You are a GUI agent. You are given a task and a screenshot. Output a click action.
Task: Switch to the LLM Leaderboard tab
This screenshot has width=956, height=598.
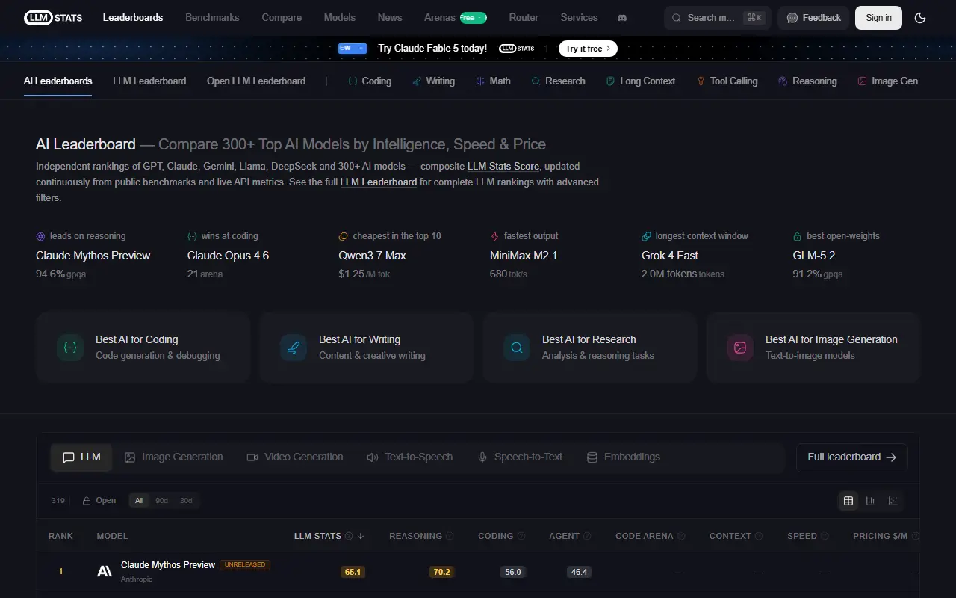(x=149, y=81)
